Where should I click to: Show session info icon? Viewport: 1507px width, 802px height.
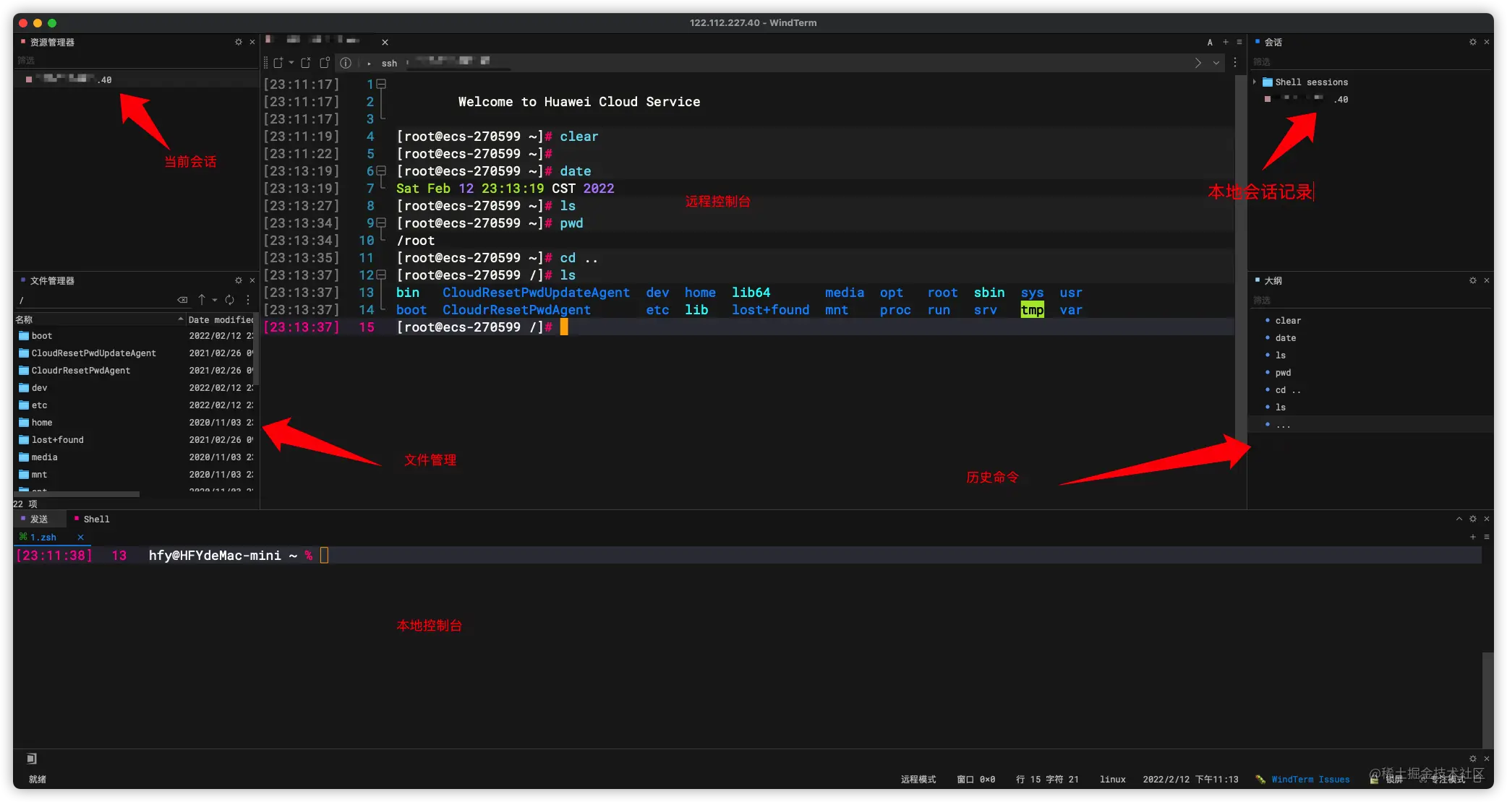click(x=346, y=63)
